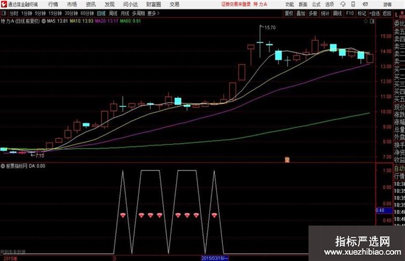Click the 多股 multi-stock toolbar button

point(313,13)
